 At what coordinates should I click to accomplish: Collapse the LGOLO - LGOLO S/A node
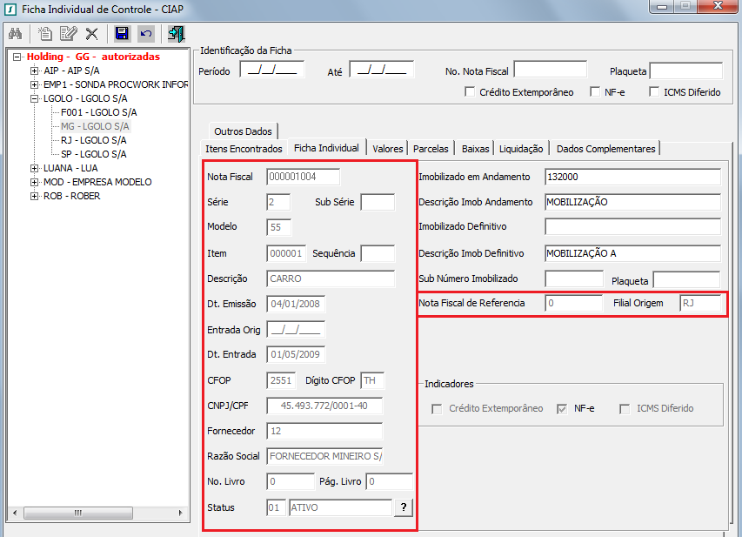pyautogui.click(x=35, y=98)
